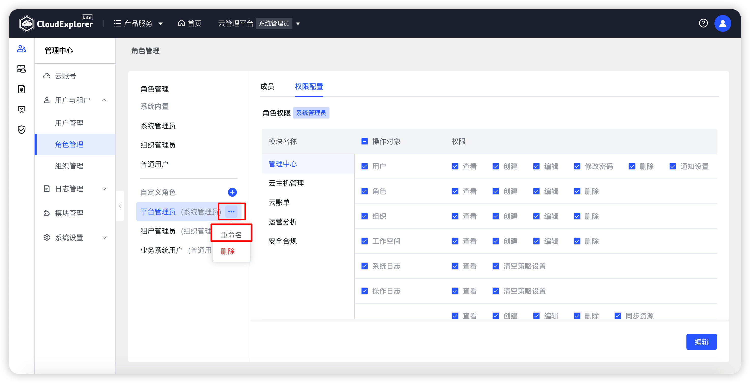Select the 平台管理员 custom role
Image resolution: width=750 pixels, height=383 pixels.
coord(158,211)
